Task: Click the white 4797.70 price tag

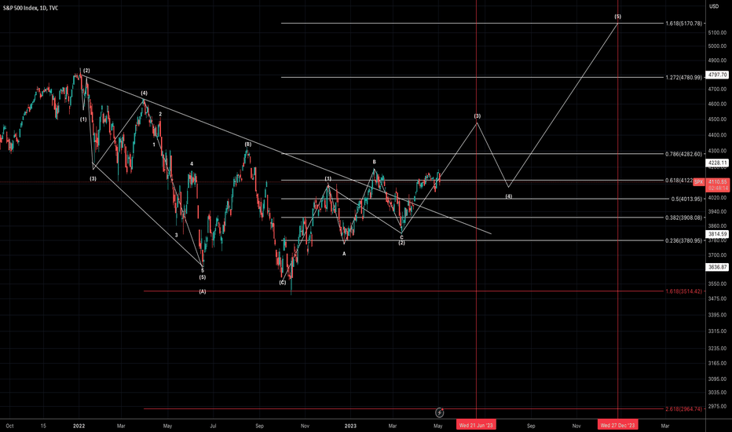Action: click(x=718, y=75)
